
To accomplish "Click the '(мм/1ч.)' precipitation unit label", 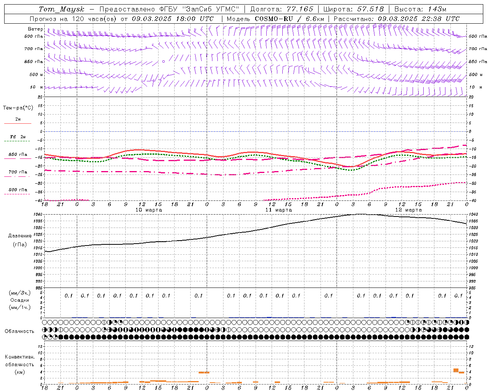I will tap(20, 307).
